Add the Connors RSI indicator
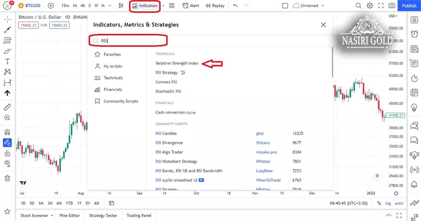Screen dimensions: 421x221 click(x=166, y=82)
